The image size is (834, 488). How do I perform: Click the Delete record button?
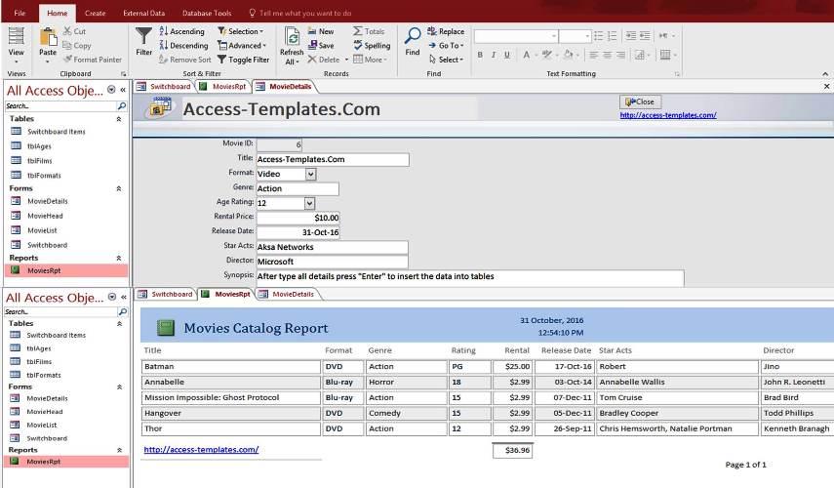point(324,60)
